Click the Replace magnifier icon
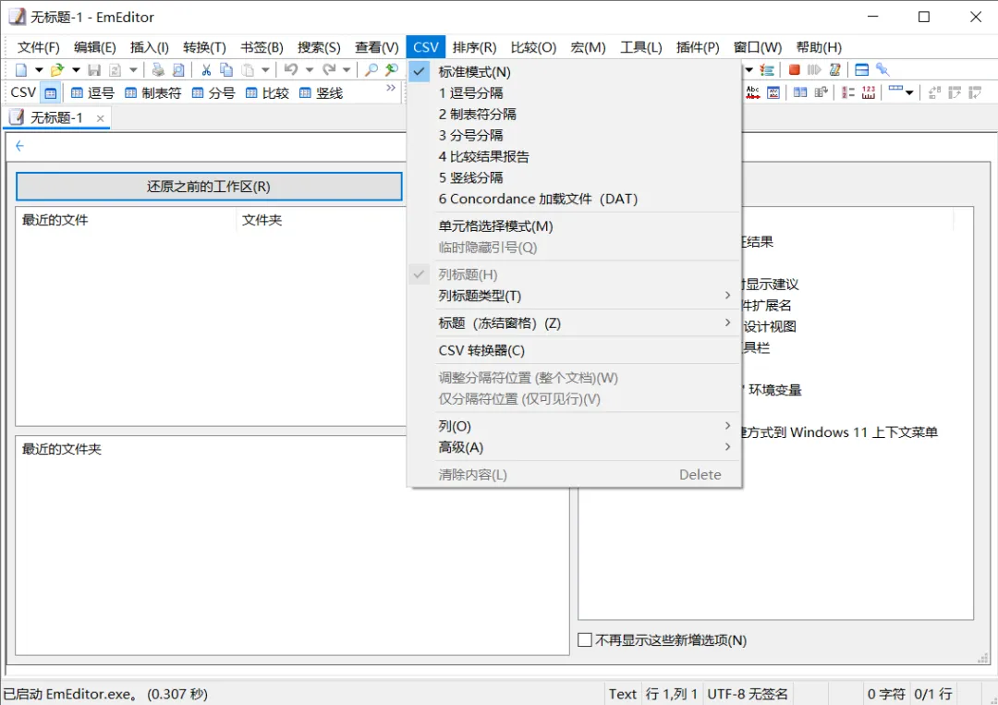The height and width of the screenshot is (705, 998). tap(392, 70)
